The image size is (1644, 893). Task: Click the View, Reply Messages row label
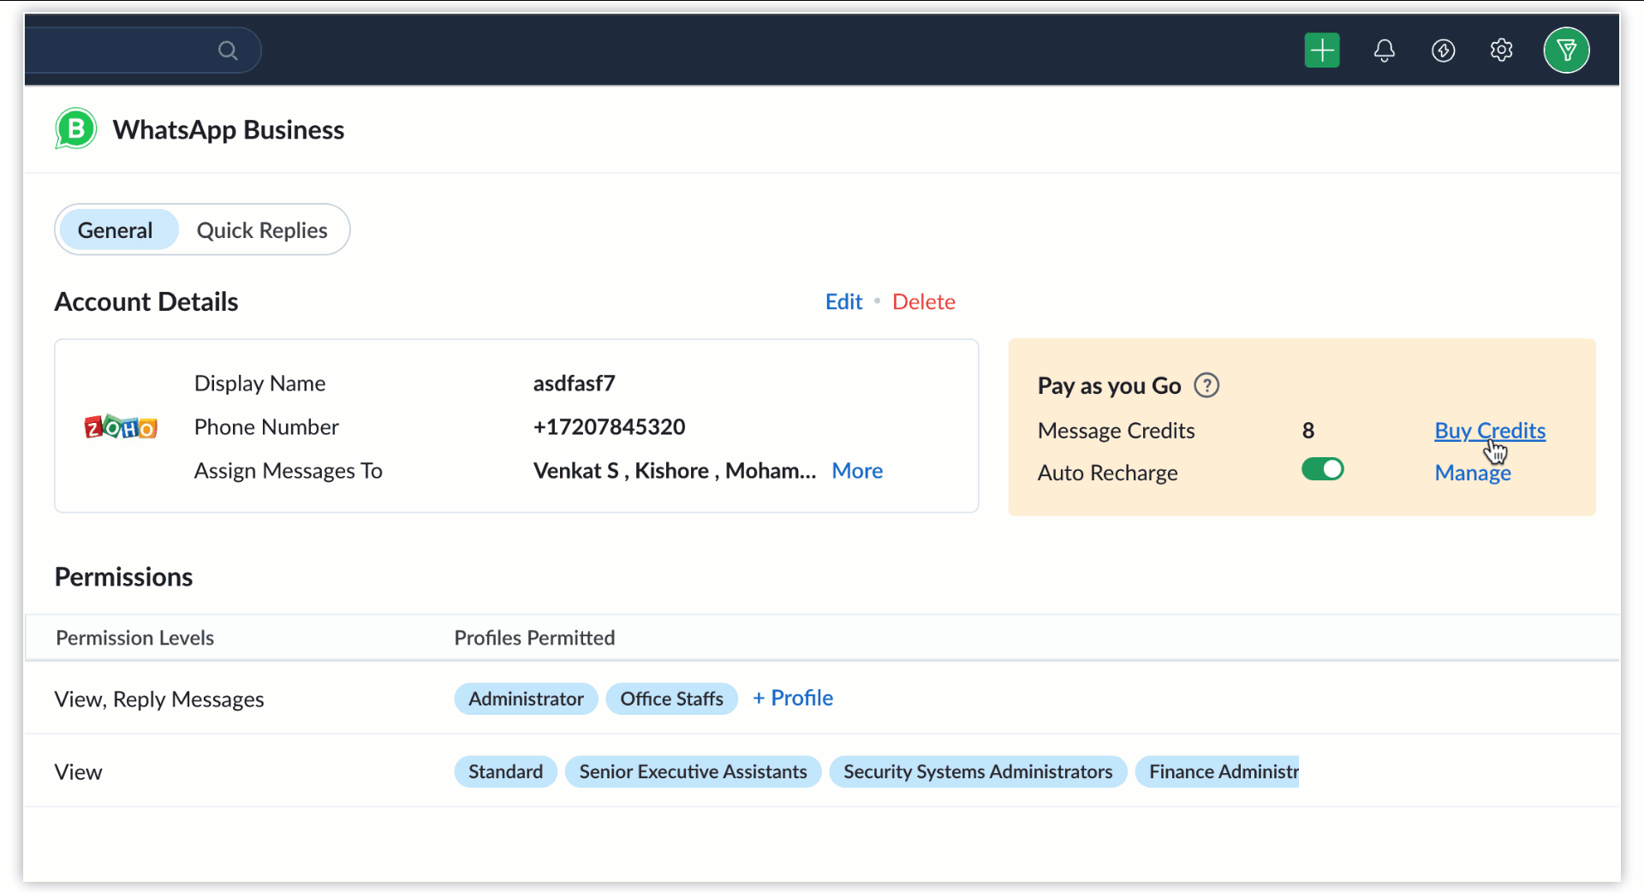coord(159,700)
